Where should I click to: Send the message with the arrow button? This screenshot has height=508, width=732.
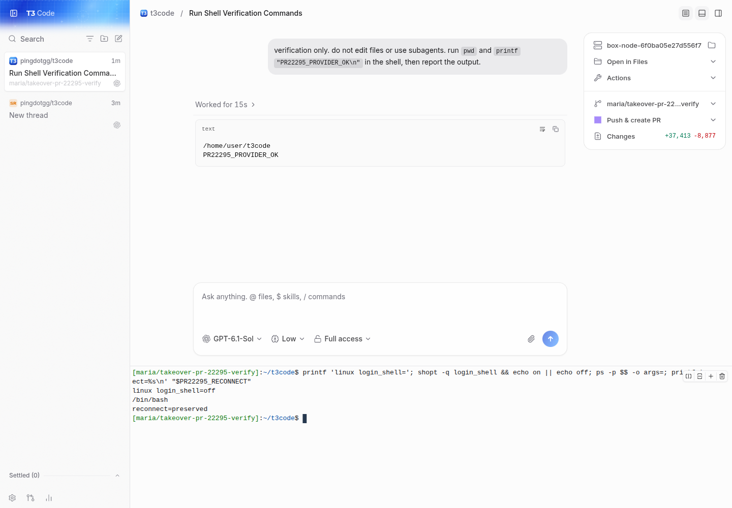(x=551, y=339)
